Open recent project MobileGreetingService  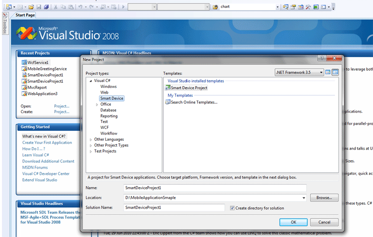(44, 69)
